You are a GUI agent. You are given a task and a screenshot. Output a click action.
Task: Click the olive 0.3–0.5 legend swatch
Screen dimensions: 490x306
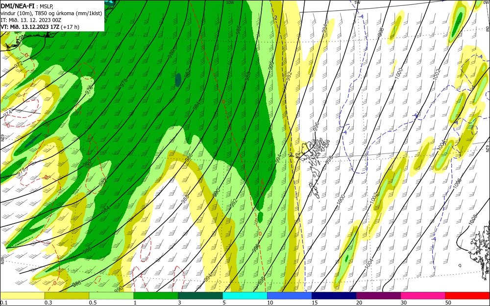67,296
